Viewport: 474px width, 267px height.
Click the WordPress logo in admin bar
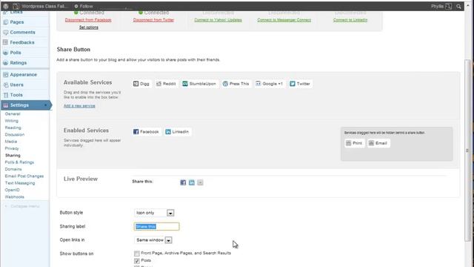[6, 6]
